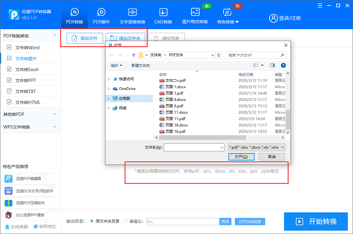The image size is (353, 234).
Task: Open the 迅捷PDF编辑器 product recommendation
Action: (31, 179)
